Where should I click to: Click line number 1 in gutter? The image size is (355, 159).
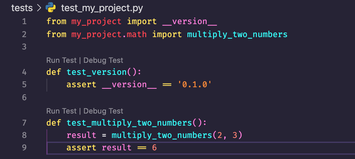24,21
